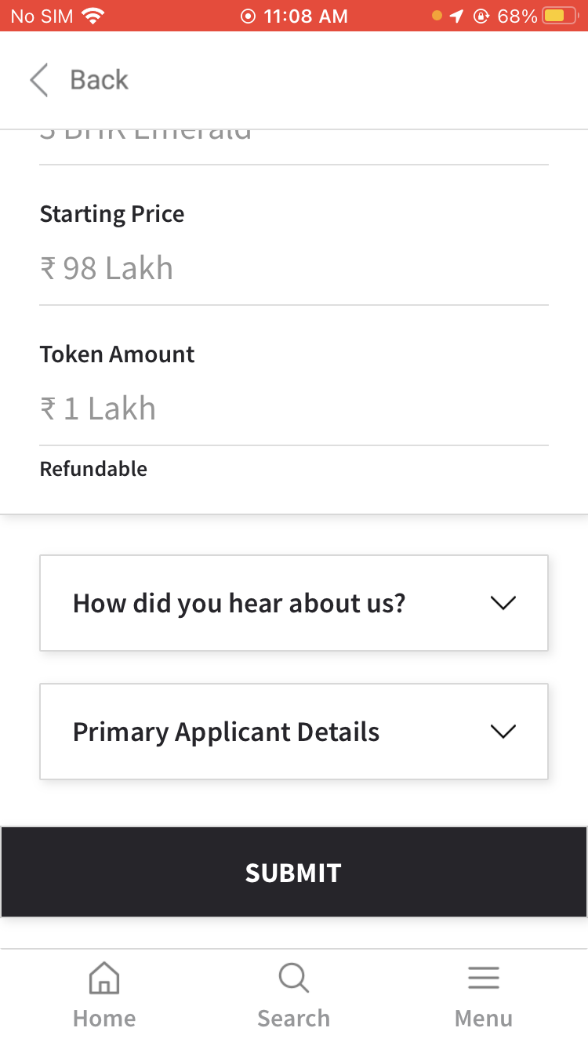Tap the location arrow status icon
This screenshot has height=1046, width=588.
point(457,16)
